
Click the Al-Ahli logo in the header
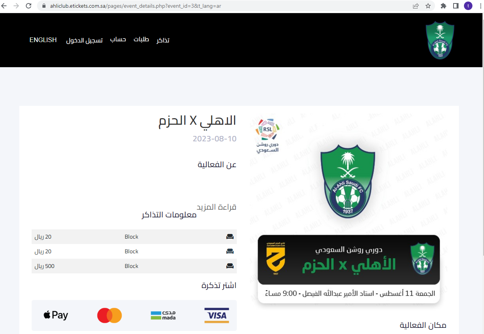pos(440,40)
